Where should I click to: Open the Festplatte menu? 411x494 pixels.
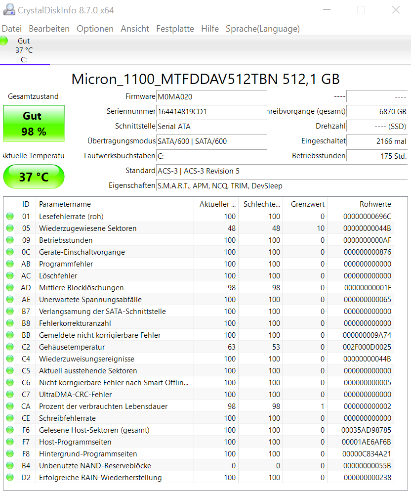pyautogui.click(x=175, y=29)
